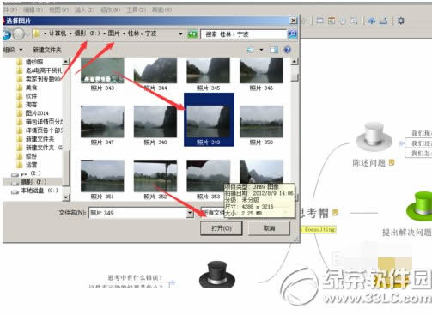Select the 照片 349 thumbnail
The width and height of the screenshot is (432, 315).
point(209,119)
